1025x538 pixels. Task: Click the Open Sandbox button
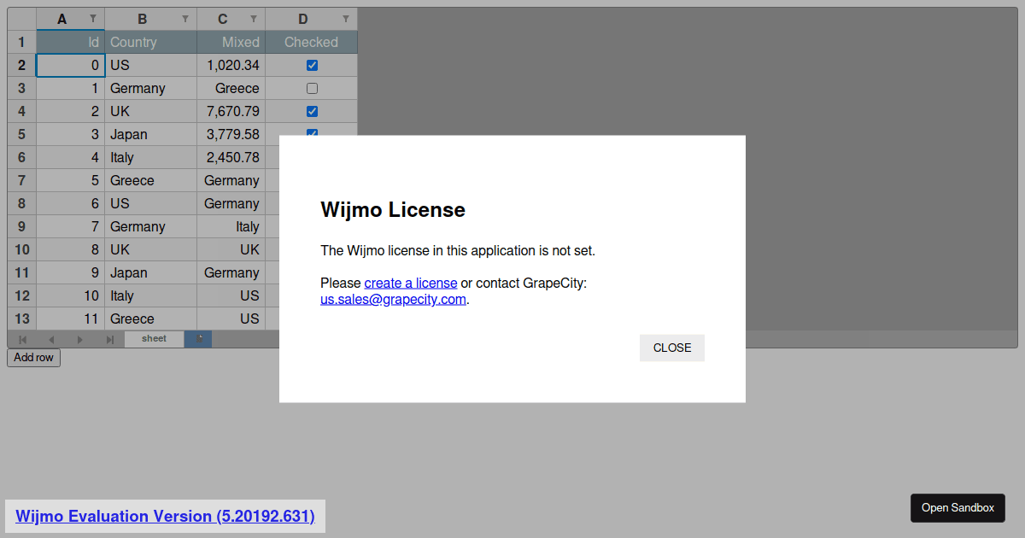click(x=958, y=508)
